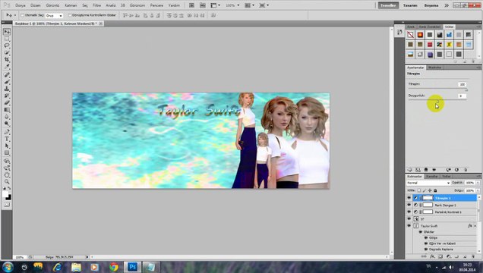Select the Quick Selection tool
The image size is (483, 273).
pos(7,52)
